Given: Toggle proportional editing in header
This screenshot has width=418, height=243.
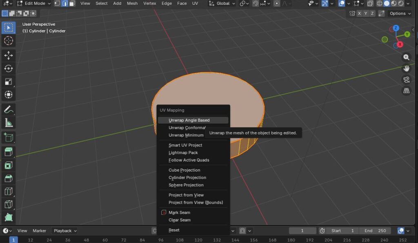Looking at the screenshot, I should coord(277,4).
